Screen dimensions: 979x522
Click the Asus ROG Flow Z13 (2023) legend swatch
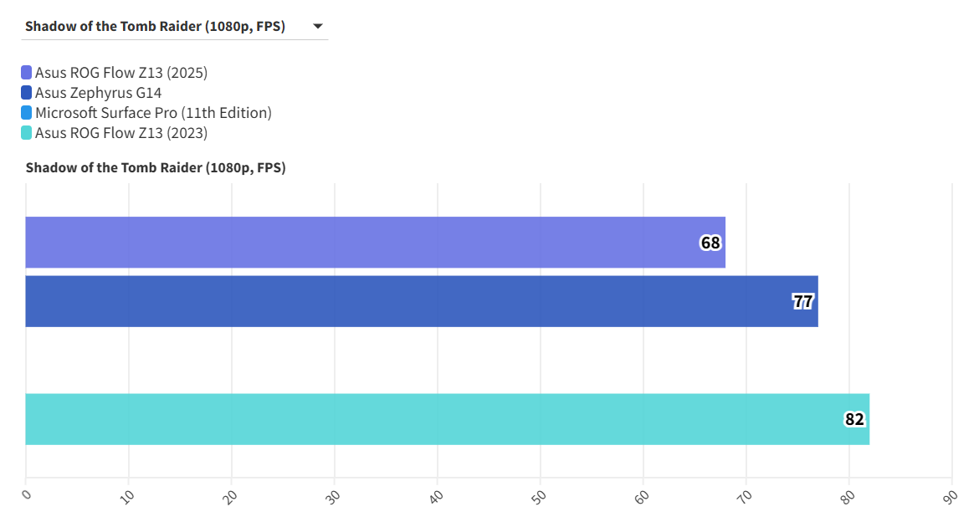point(27,133)
